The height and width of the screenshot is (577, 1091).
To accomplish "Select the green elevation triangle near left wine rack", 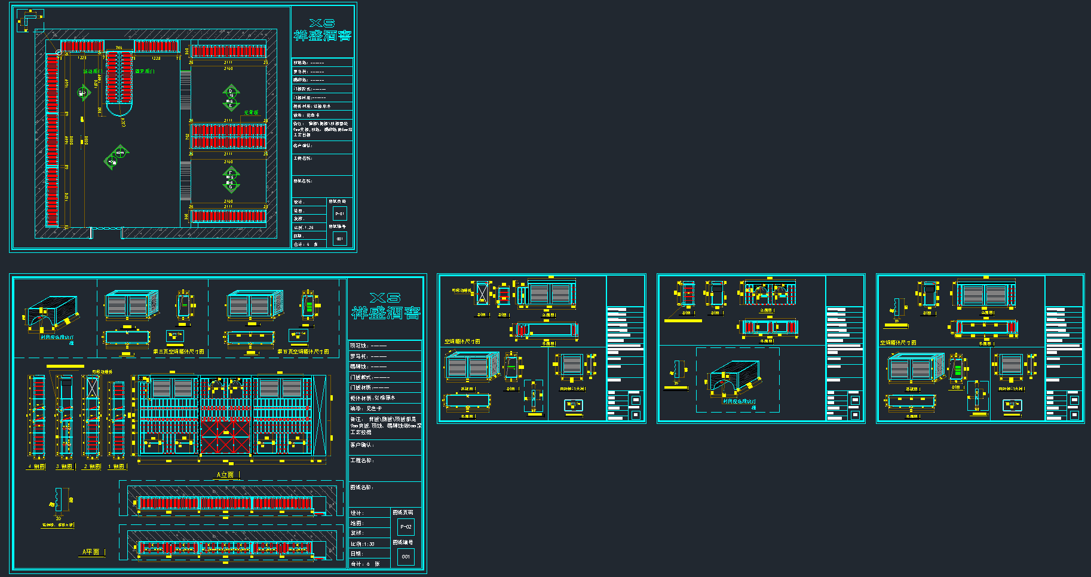I will (84, 93).
